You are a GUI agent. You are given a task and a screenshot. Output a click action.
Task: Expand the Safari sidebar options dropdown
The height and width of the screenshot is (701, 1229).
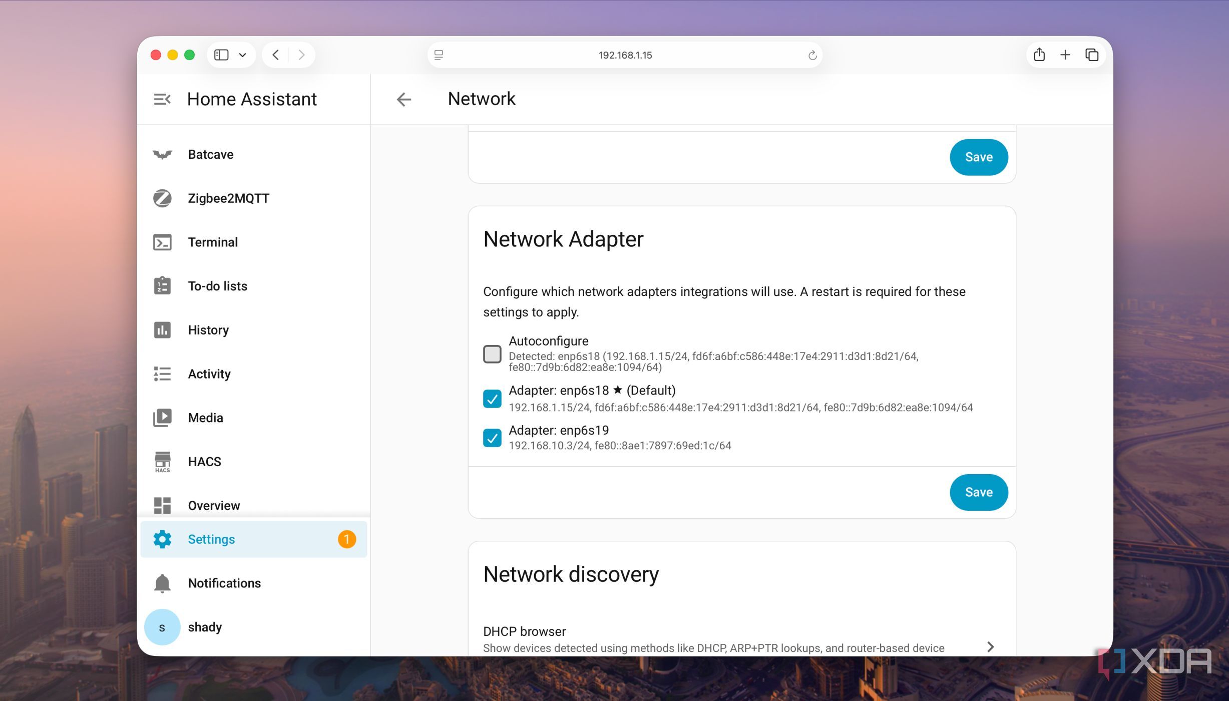point(243,55)
